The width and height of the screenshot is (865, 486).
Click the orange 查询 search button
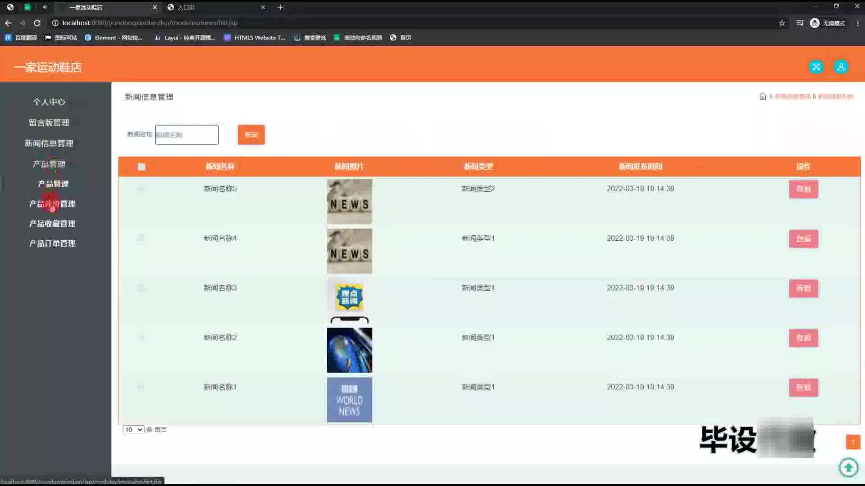point(251,135)
